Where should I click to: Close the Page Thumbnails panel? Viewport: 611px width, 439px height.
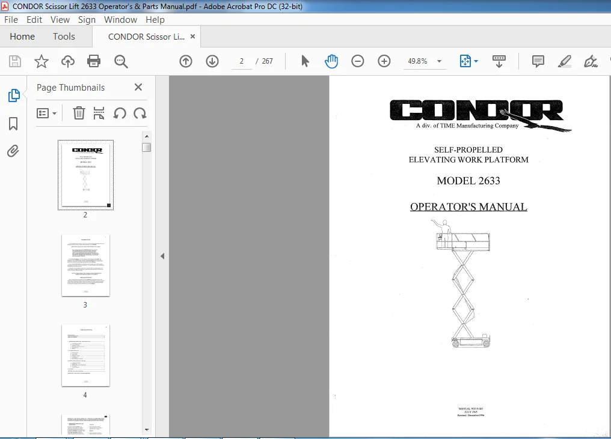pyautogui.click(x=138, y=87)
